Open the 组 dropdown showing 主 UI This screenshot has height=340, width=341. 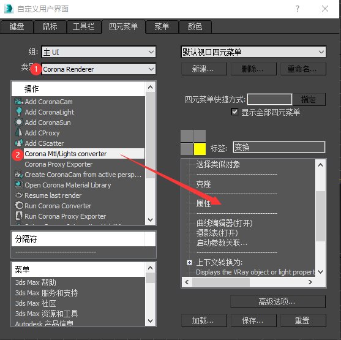[99, 52]
